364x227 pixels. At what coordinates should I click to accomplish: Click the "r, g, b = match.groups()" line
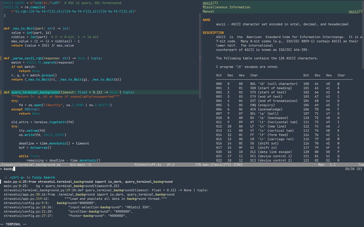click(34, 75)
